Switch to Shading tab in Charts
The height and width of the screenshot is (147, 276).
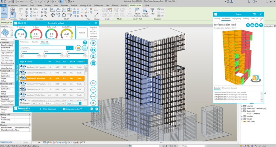pyautogui.click(x=246, y=19)
